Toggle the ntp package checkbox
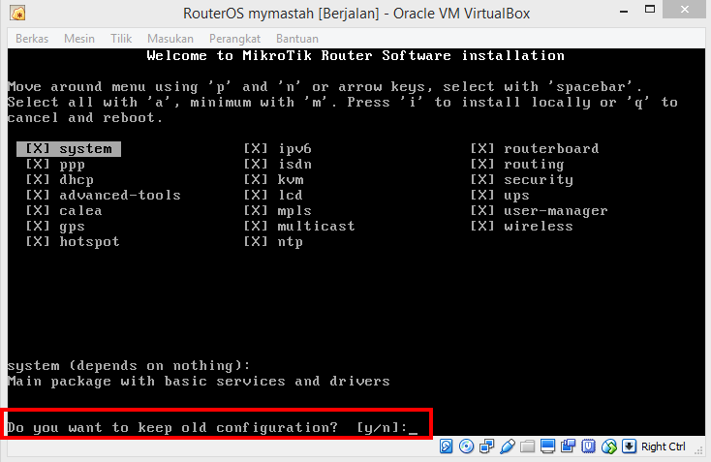The image size is (711, 462). click(x=256, y=241)
